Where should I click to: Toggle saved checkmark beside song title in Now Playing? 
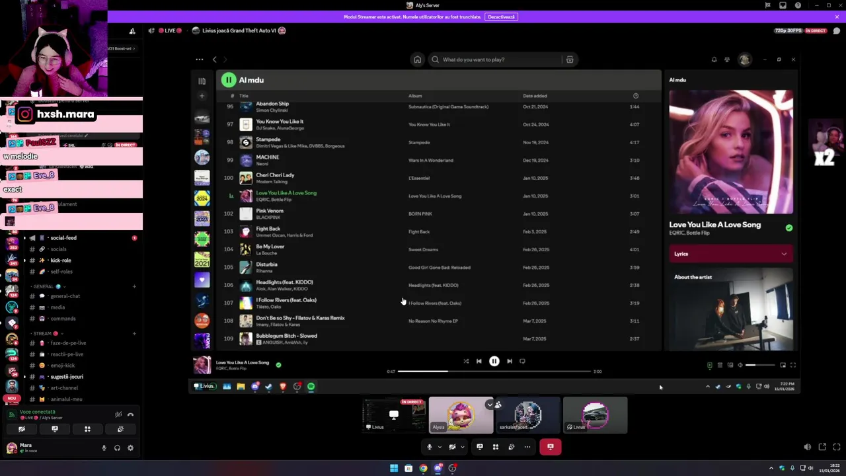pyautogui.click(x=788, y=227)
